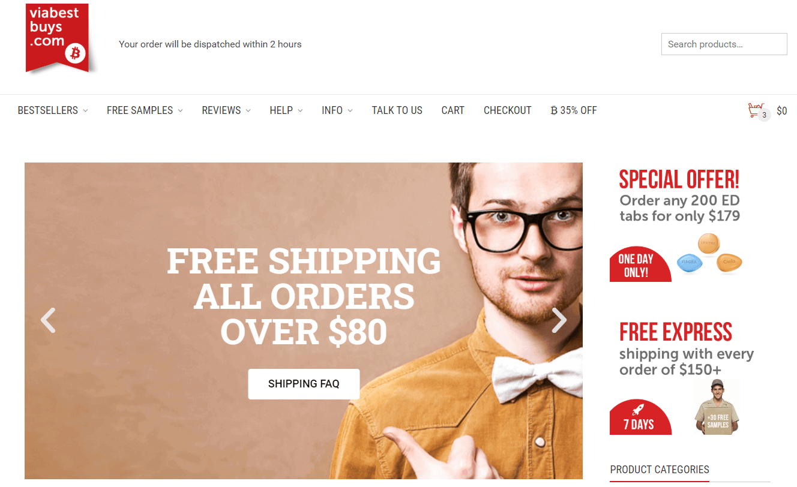Open Talk To Us page

coord(397,110)
